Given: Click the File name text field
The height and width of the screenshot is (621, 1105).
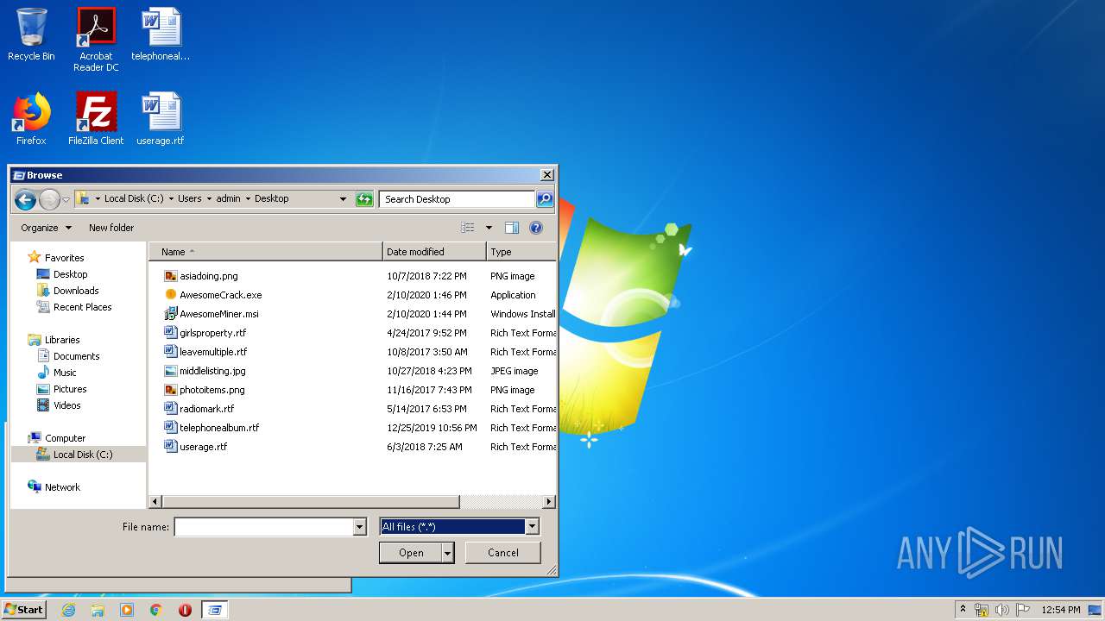Looking at the screenshot, I should coord(263,527).
